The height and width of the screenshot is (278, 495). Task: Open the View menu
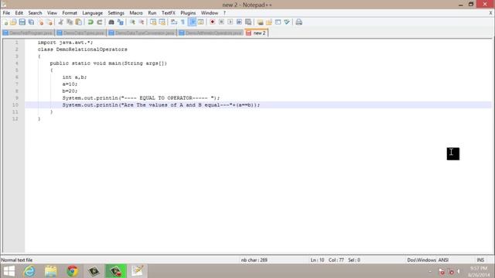click(x=52, y=13)
